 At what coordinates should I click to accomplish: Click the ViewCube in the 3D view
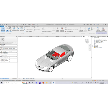pos(87,41)
